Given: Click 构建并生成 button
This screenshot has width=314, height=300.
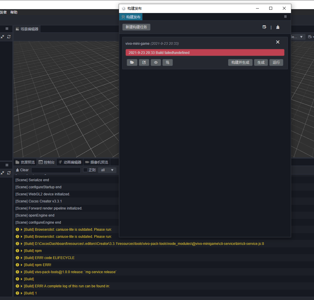Looking at the screenshot, I should click(x=240, y=62).
